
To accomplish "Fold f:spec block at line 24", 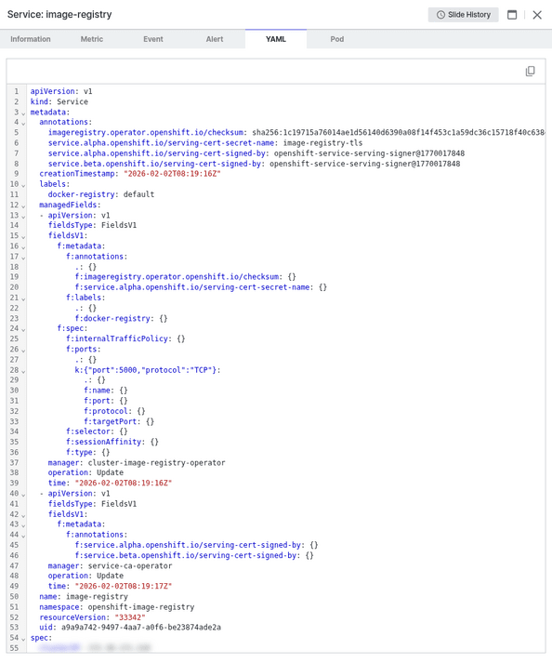I will pyautogui.click(x=23, y=329).
